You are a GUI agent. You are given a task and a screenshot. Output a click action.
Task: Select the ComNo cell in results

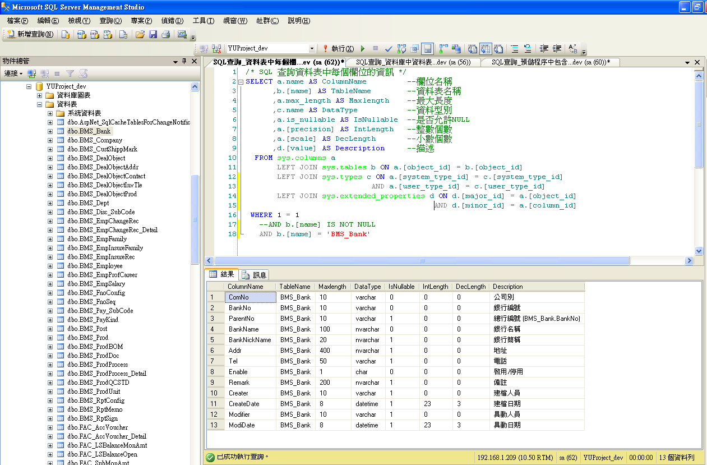point(251,297)
